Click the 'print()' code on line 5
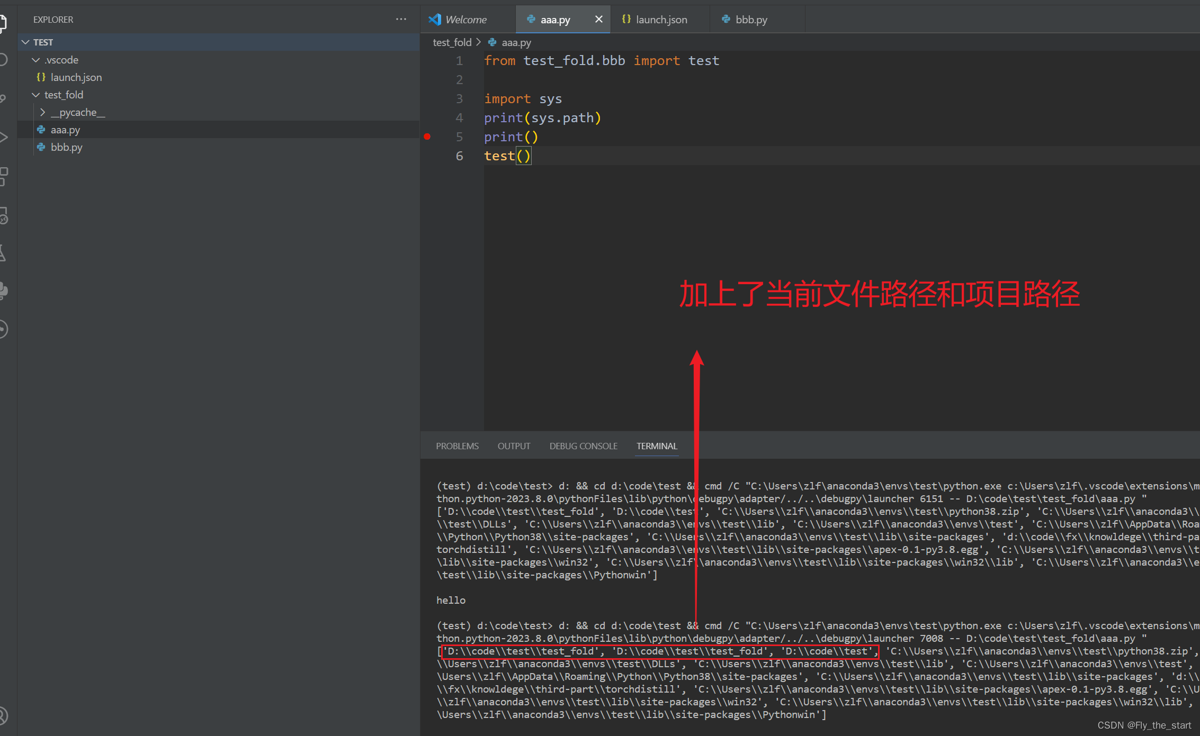 coord(511,137)
